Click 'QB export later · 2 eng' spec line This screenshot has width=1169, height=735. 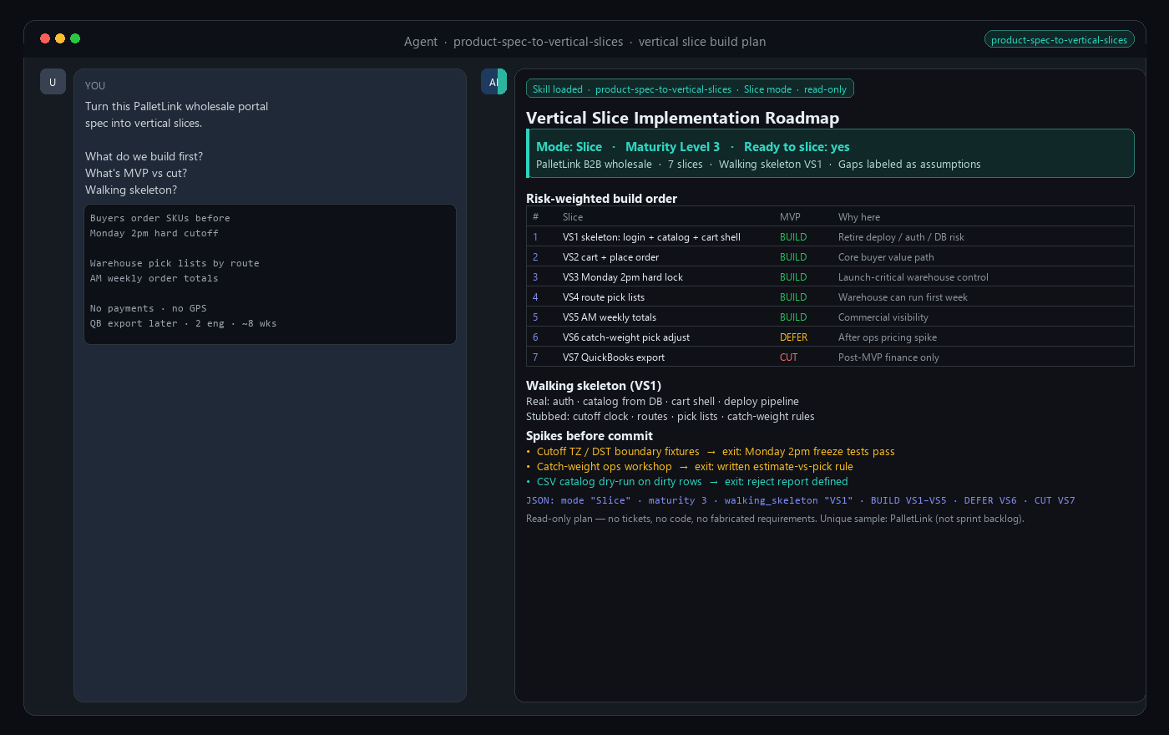click(184, 324)
